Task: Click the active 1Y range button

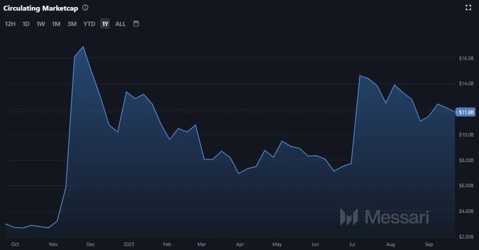Action: pyautogui.click(x=105, y=24)
